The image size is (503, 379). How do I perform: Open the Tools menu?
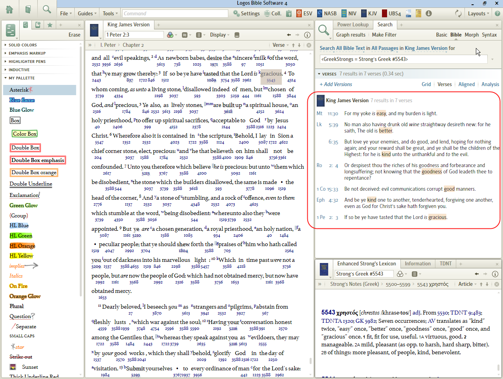point(110,13)
